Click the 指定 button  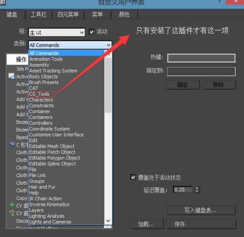click(x=183, y=85)
